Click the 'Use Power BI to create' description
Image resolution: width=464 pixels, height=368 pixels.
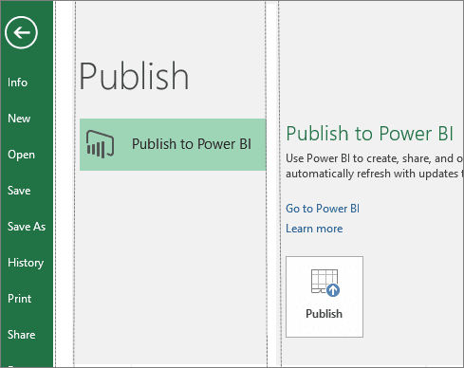pyautogui.click(x=374, y=158)
